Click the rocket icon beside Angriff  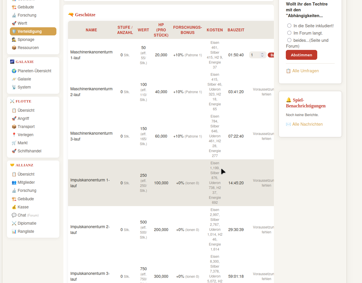coord(14,118)
